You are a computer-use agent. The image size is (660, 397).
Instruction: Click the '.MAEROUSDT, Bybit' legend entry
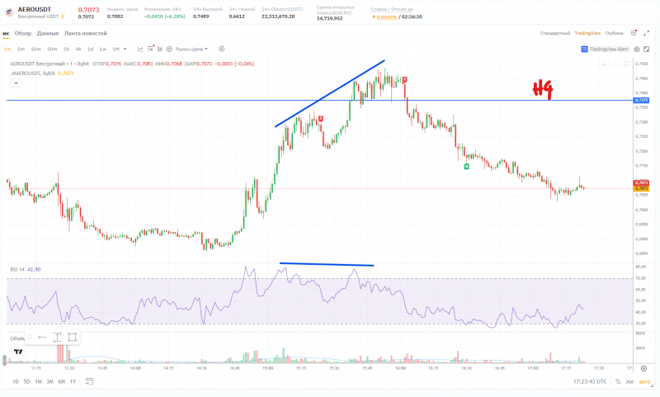coord(32,73)
